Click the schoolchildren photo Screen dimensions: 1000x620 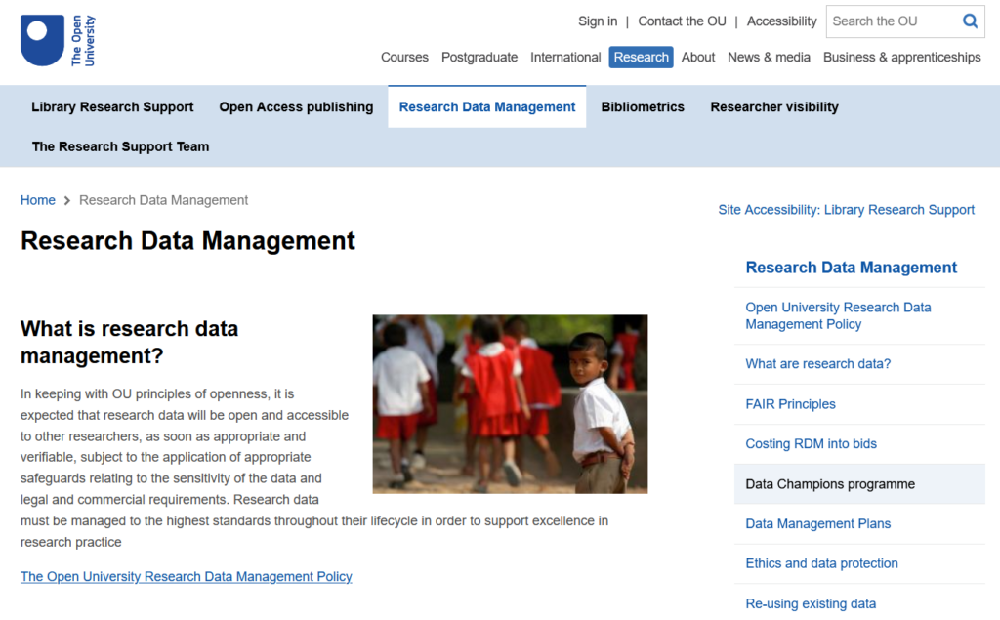510,404
